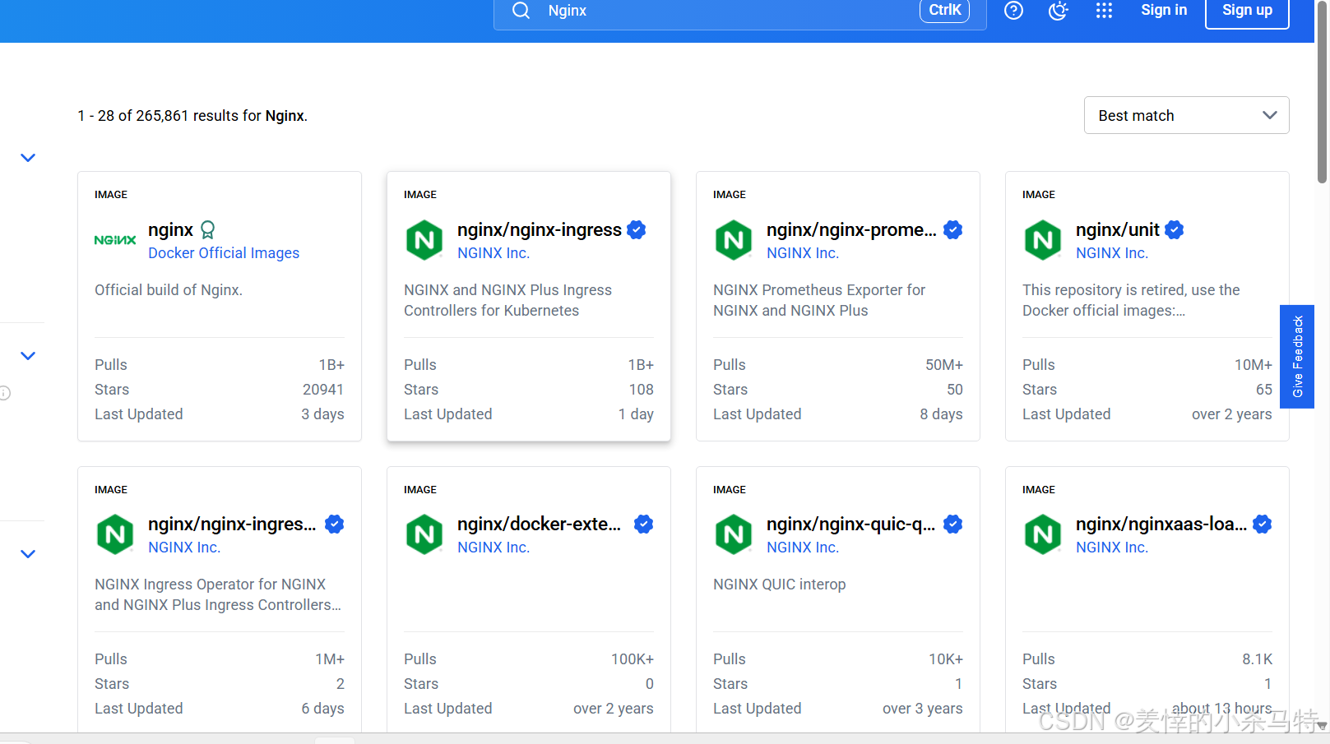Click 'This repository is retired' description text
1330x744 pixels.
(1131, 300)
